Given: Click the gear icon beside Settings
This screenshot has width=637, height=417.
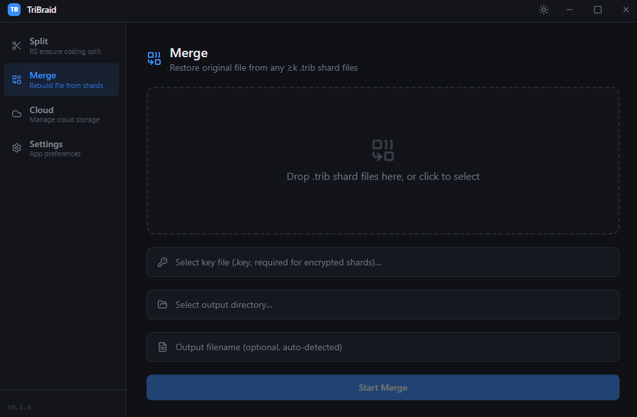Looking at the screenshot, I should click(17, 148).
